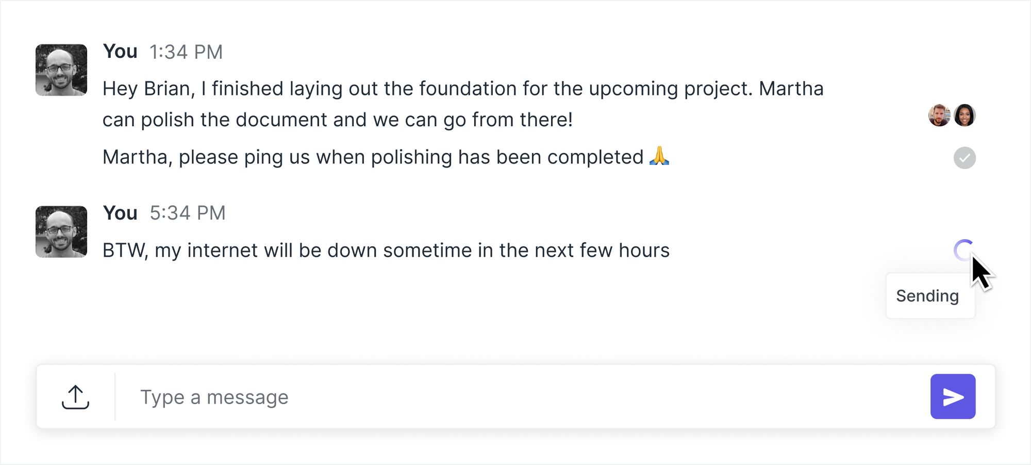The image size is (1031, 465).
Task: Select the "BTW, my internet" message
Action: pos(386,251)
